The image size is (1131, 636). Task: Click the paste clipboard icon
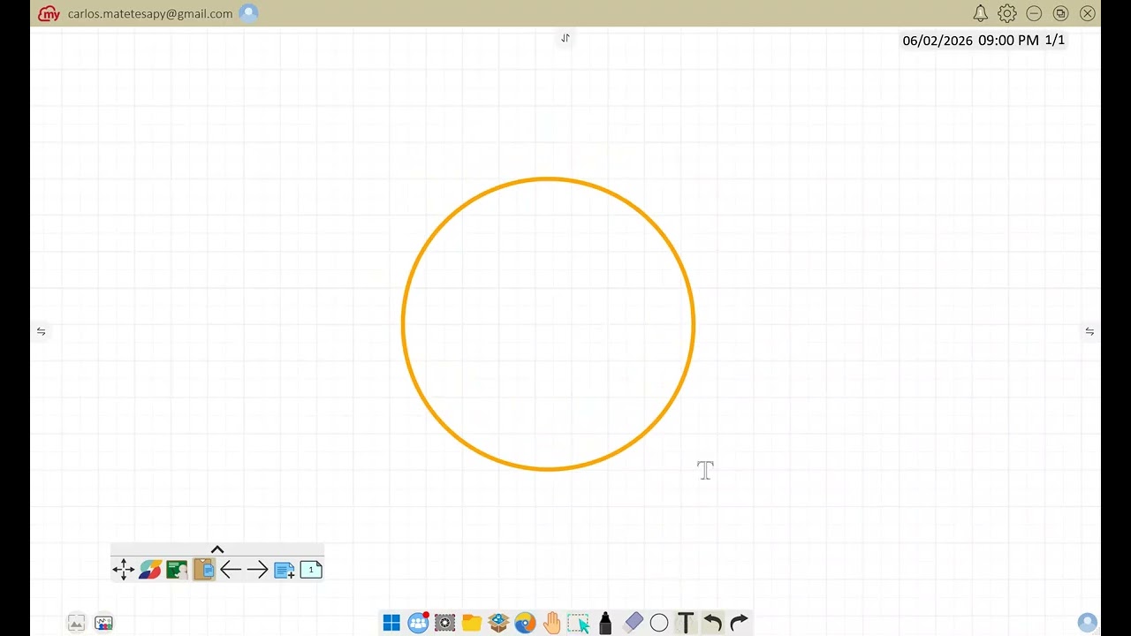coord(204,569)
